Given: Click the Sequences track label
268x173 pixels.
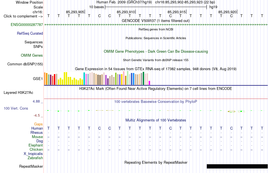Looking at the screenshot, I should (x=34, y=42).
